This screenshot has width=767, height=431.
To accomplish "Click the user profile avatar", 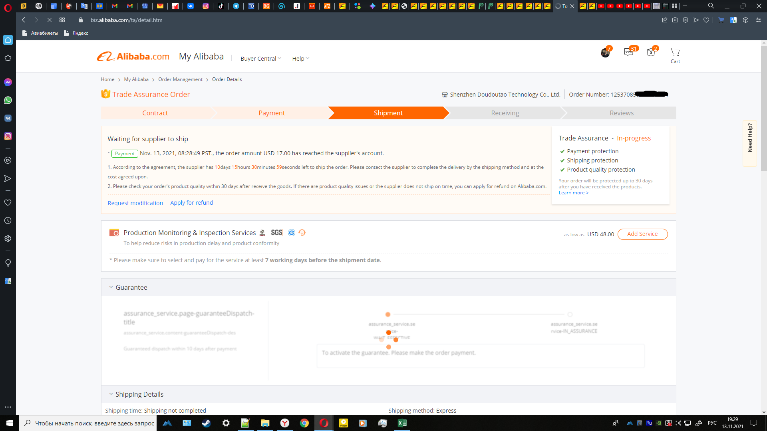I will [x=605, y=53].
